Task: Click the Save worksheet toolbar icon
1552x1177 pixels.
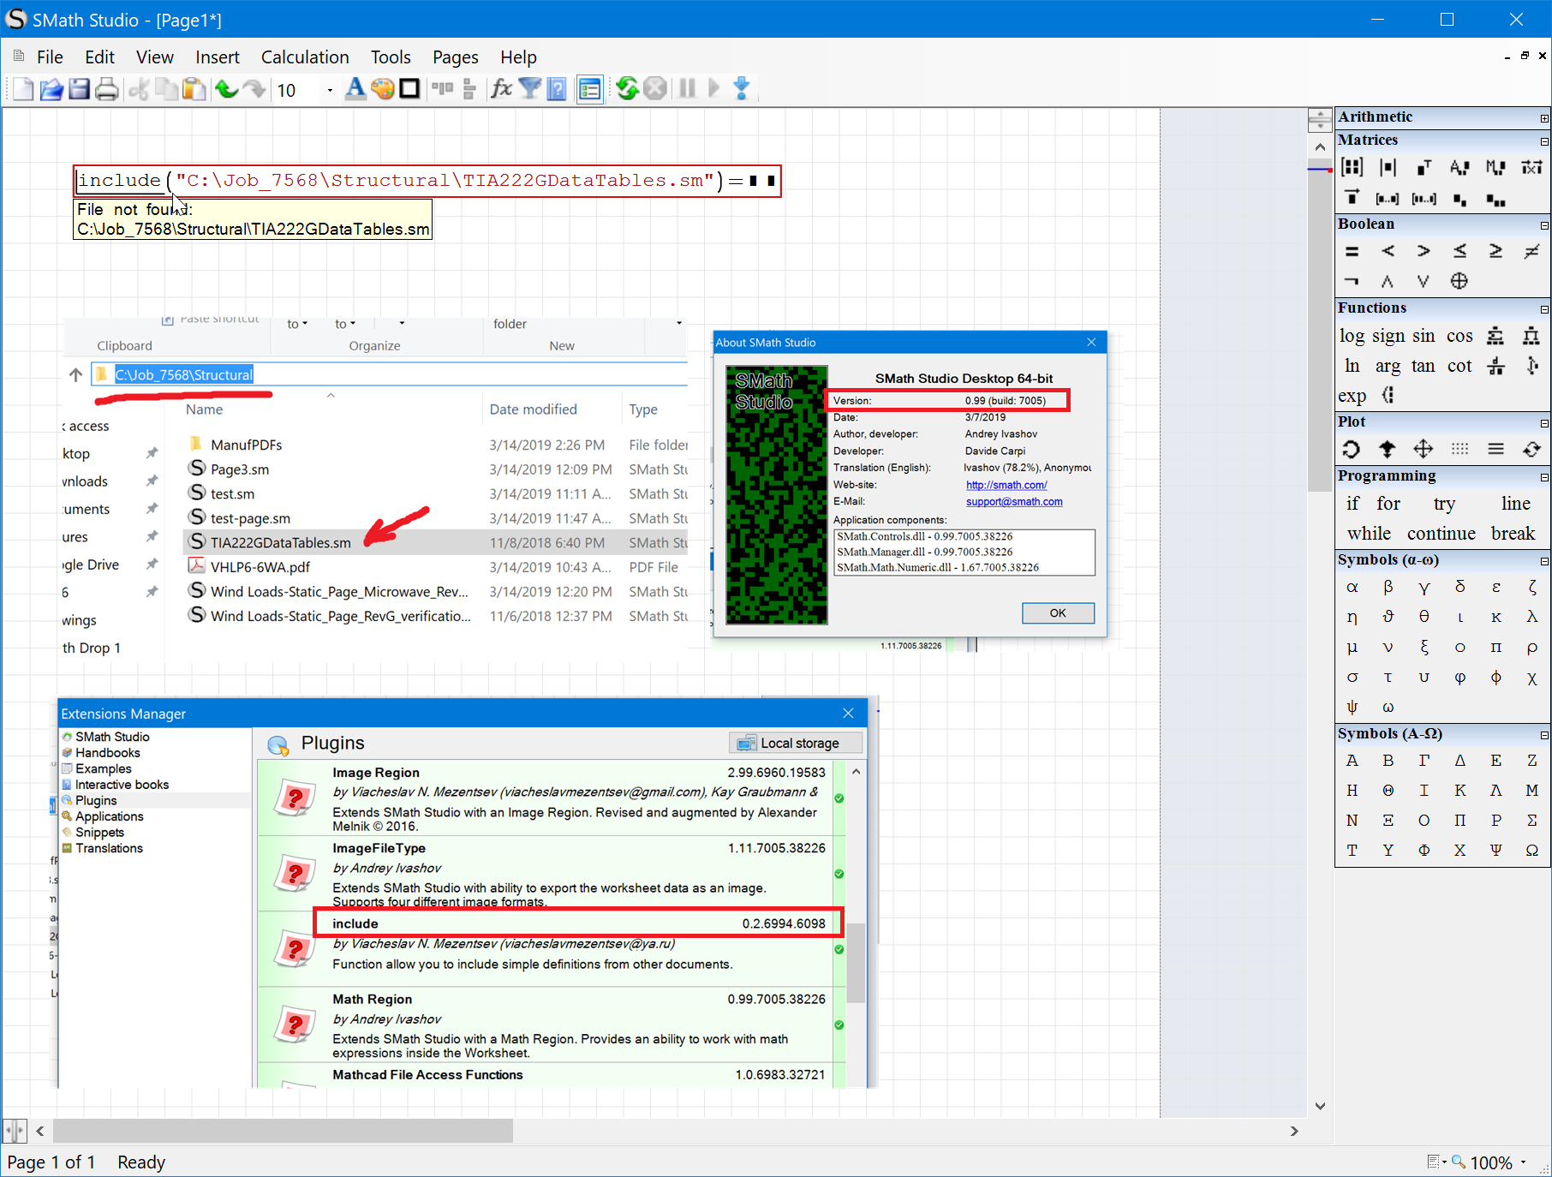Action: point(79,89)
